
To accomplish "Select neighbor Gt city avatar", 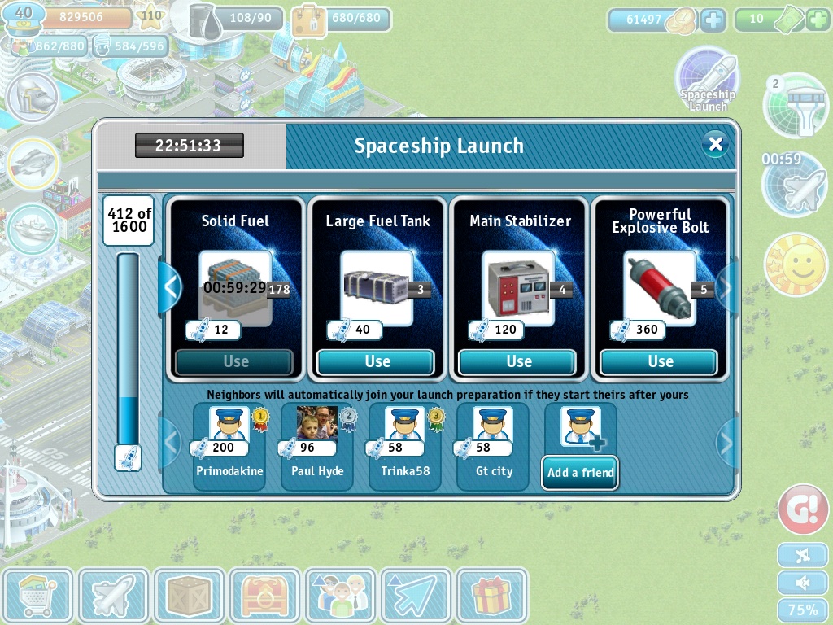I will coord(492,424).
